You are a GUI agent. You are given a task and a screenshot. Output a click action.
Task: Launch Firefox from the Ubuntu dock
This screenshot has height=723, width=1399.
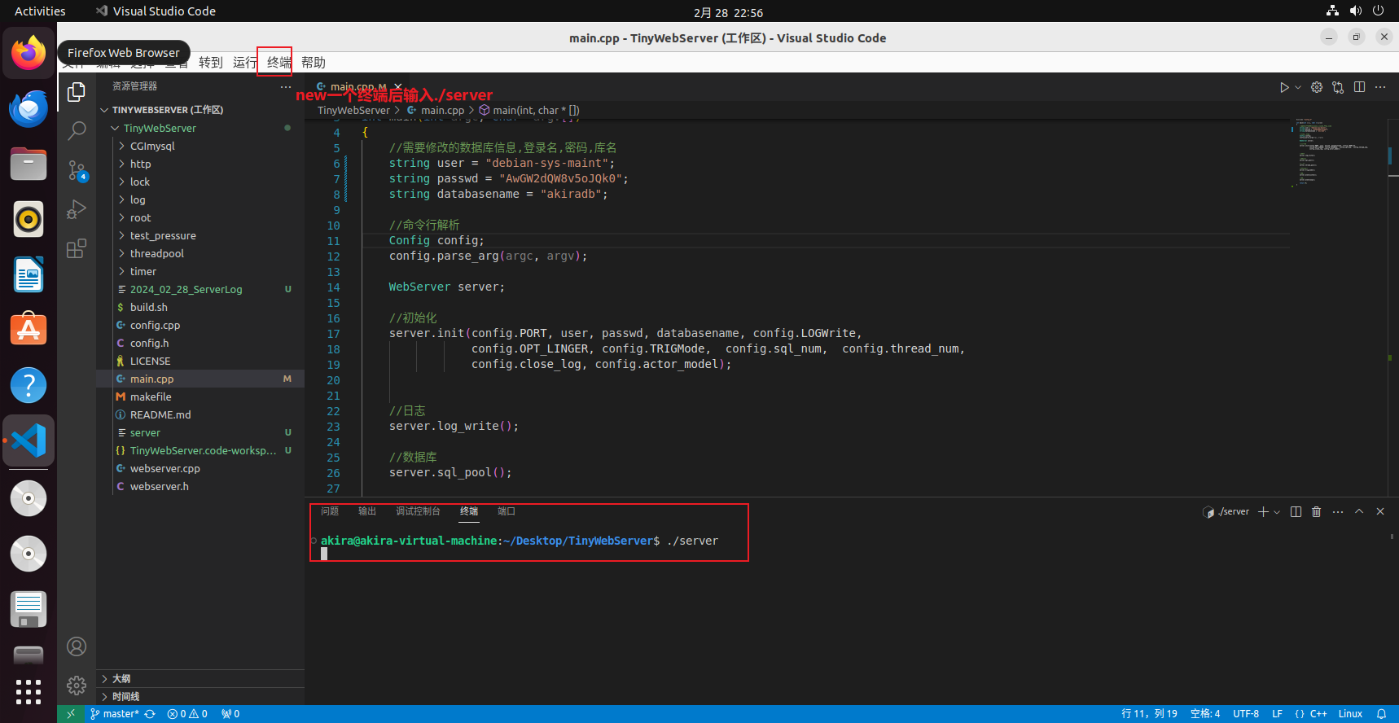29,54
